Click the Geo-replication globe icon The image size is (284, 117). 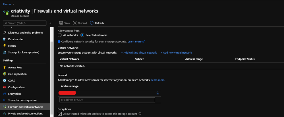click(5, 74)
